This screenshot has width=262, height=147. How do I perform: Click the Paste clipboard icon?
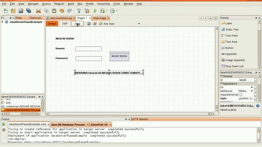(54, 11)
